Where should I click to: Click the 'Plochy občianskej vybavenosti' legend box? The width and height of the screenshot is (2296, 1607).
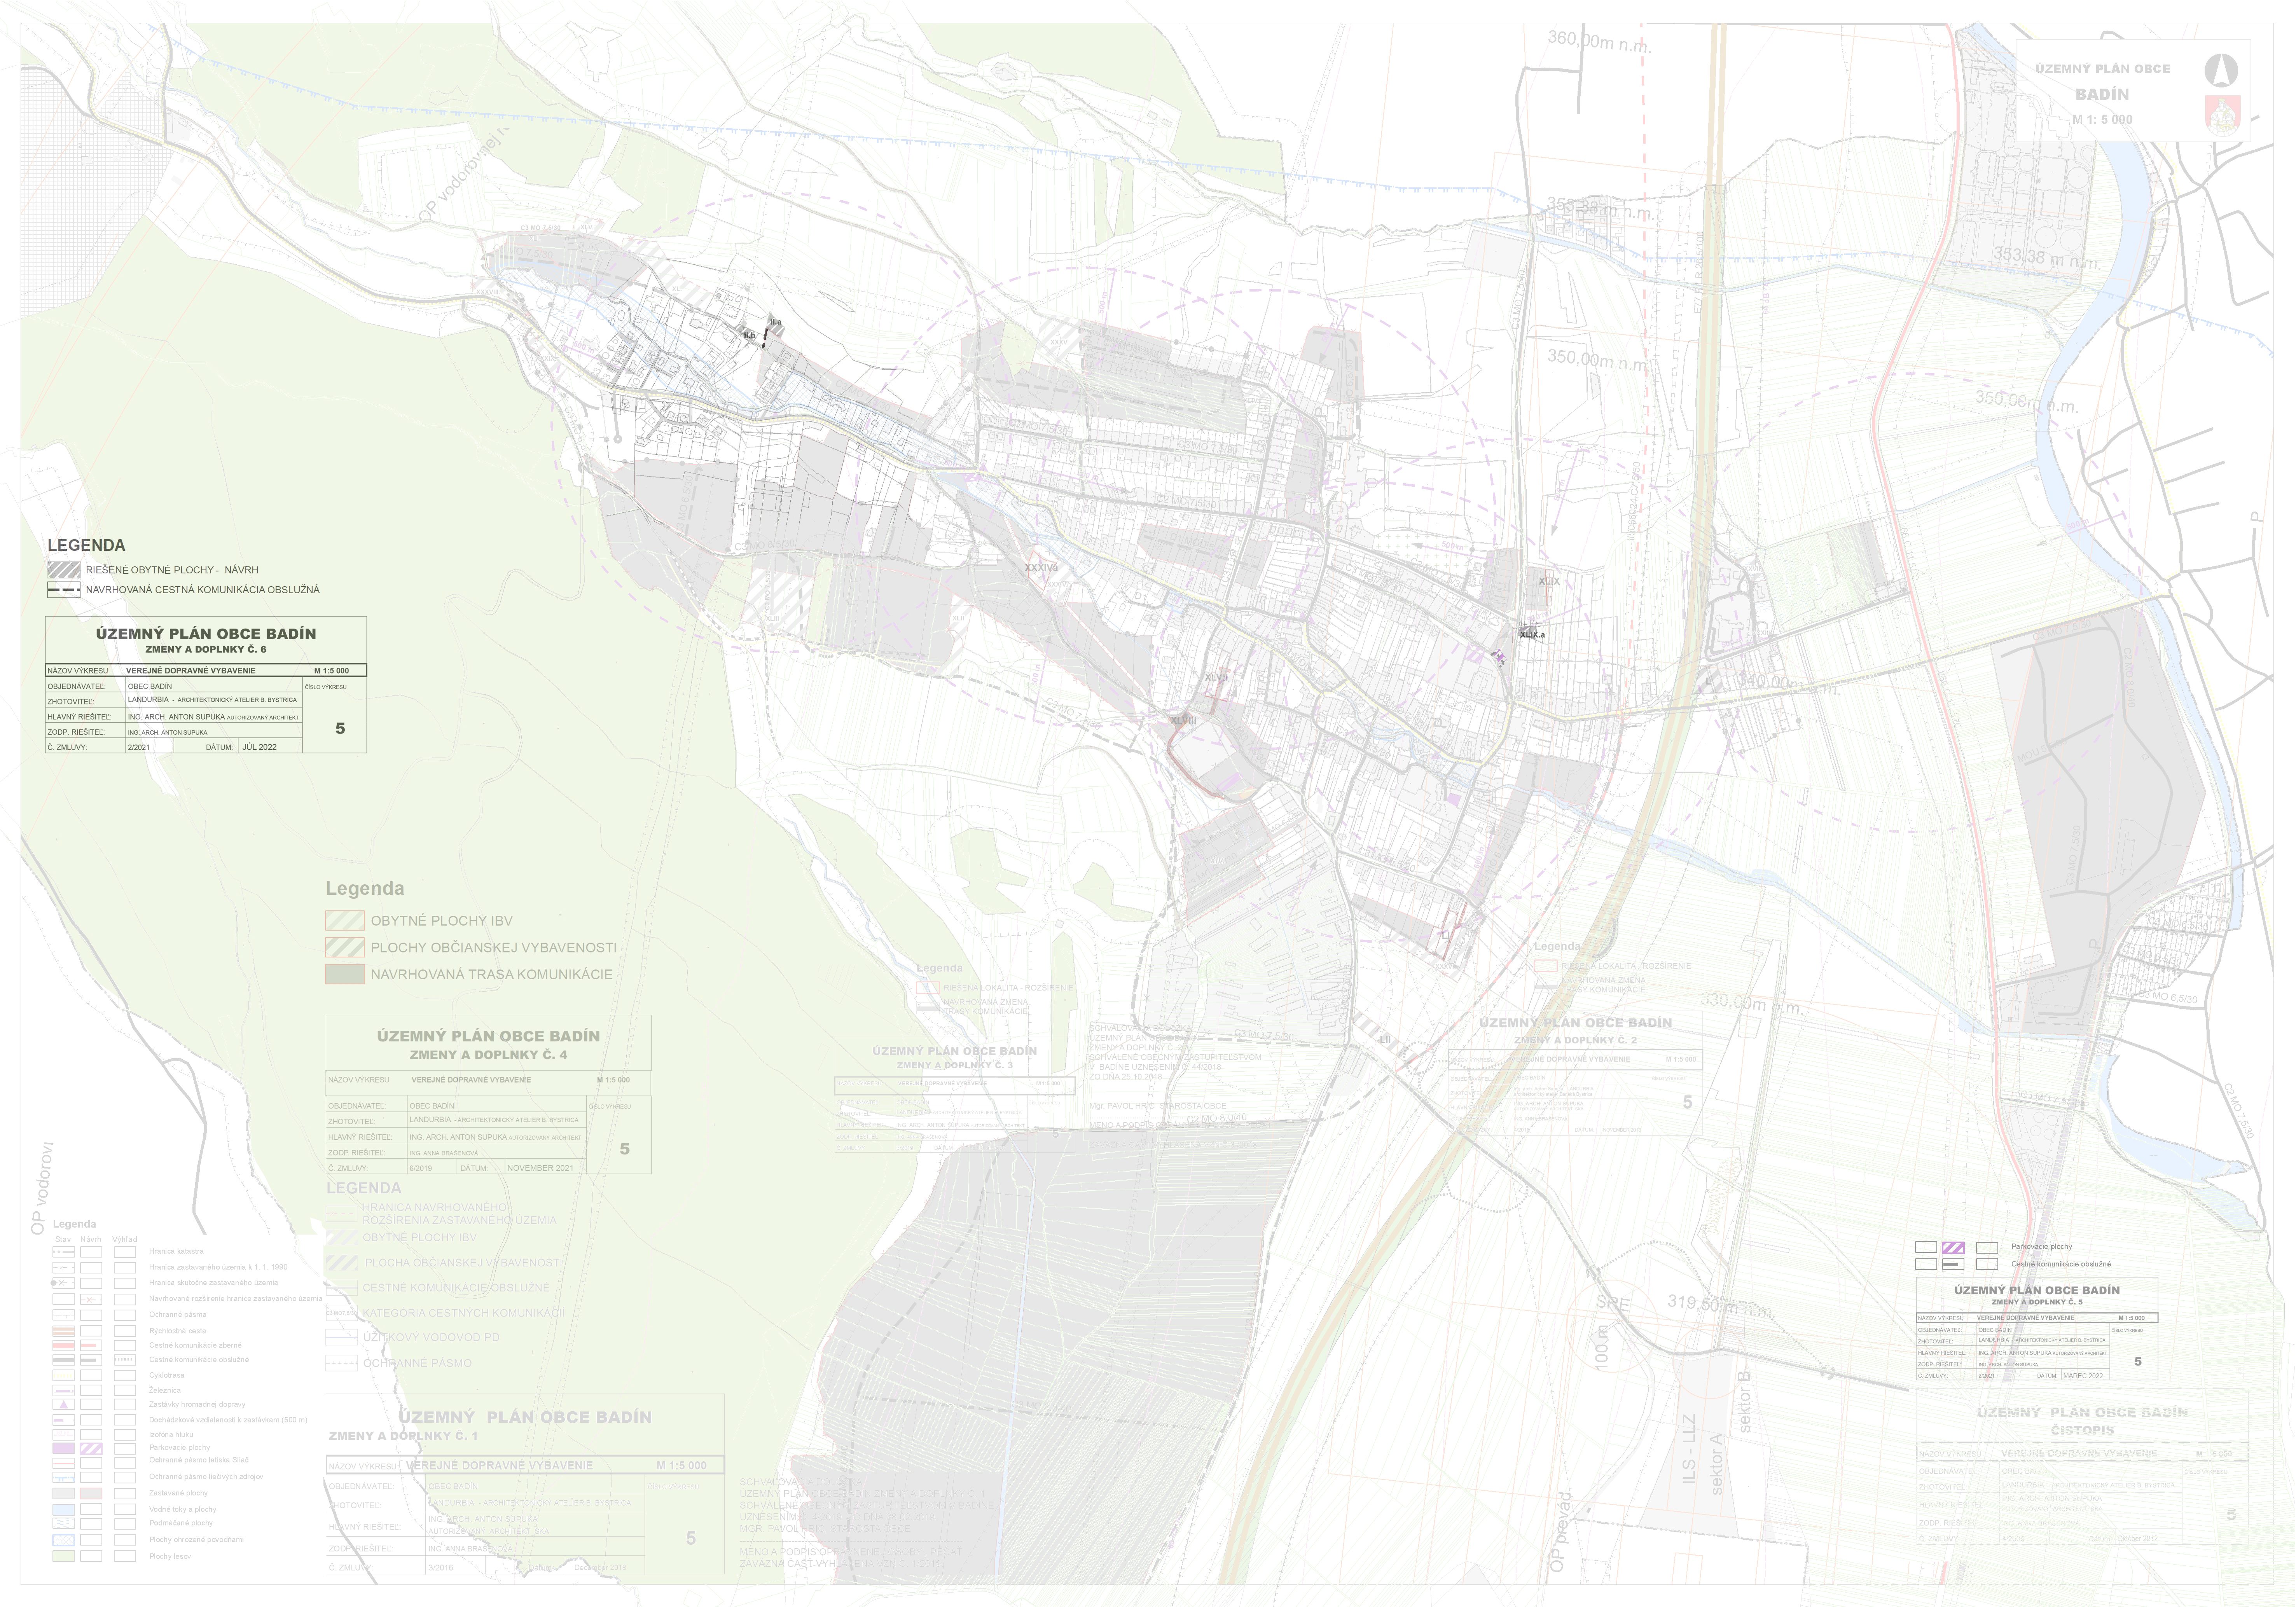(x=344, y=947)
